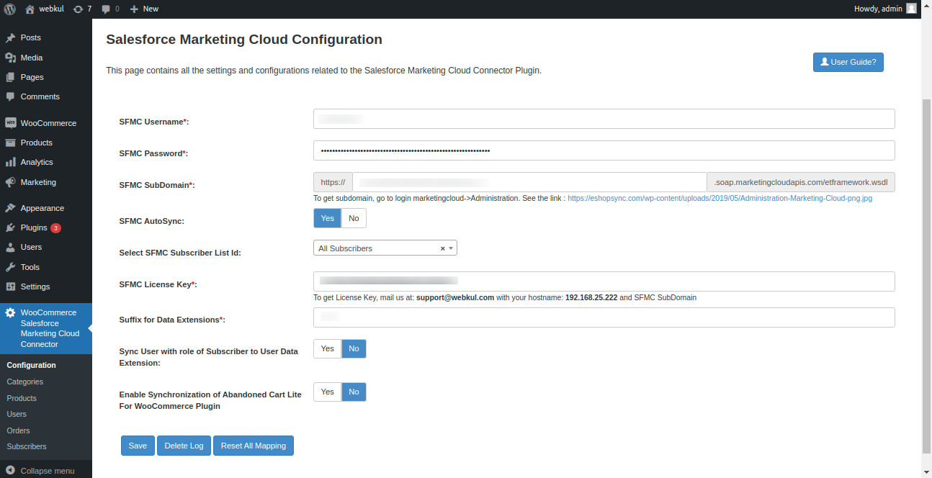Click the page vertical scrollbar

(x=926, y=274)
